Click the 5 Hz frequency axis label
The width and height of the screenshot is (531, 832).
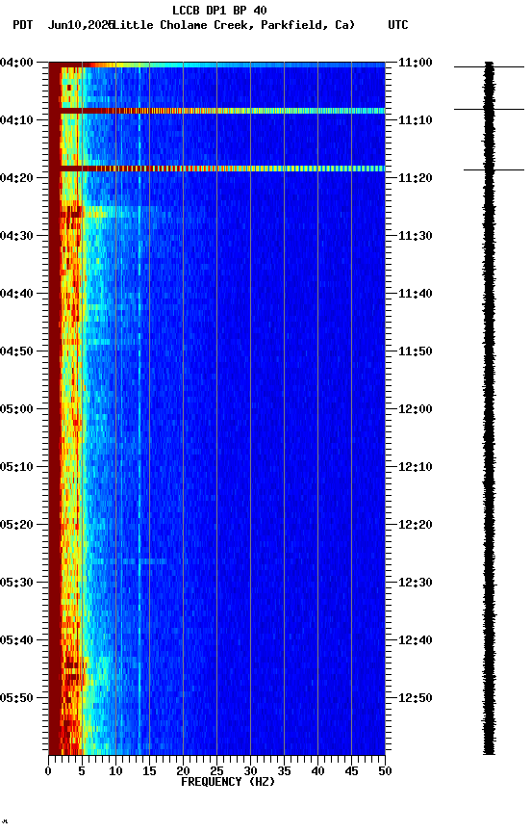coord(82,771)
